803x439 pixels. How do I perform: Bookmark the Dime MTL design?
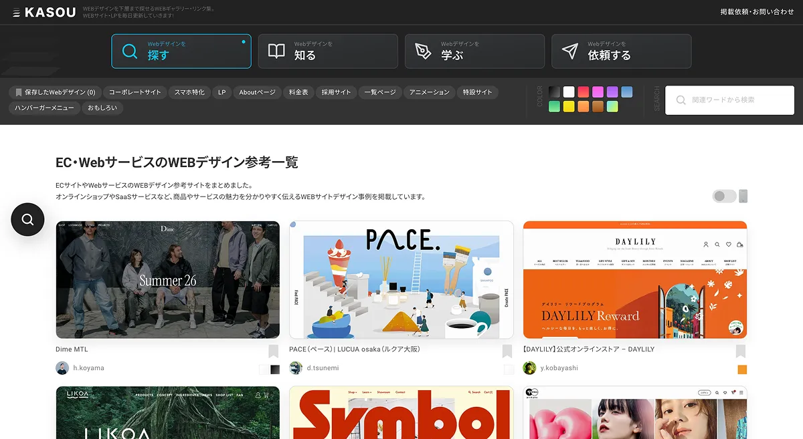[274, 351]
